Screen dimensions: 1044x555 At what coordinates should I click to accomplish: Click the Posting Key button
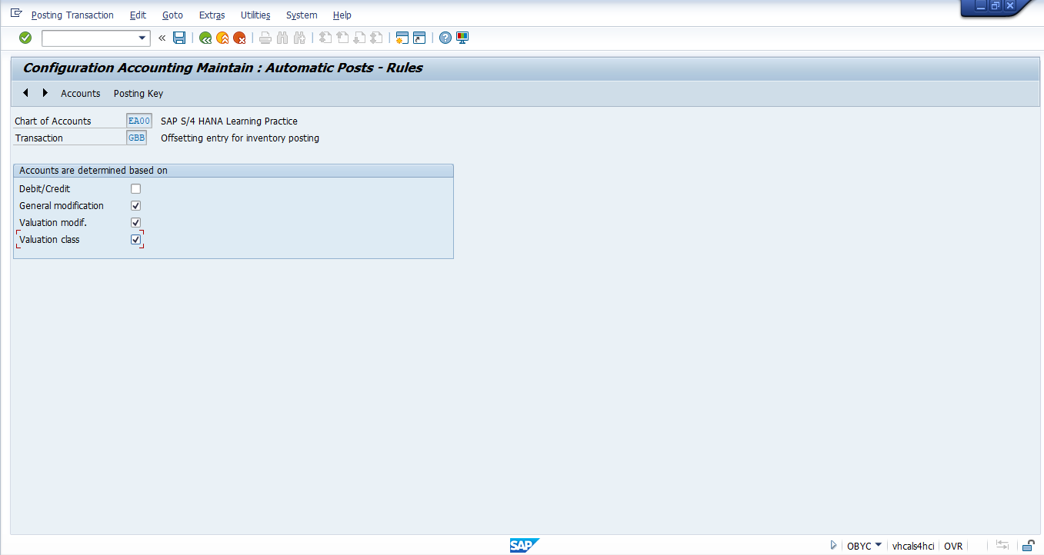[x=138, y=93]
